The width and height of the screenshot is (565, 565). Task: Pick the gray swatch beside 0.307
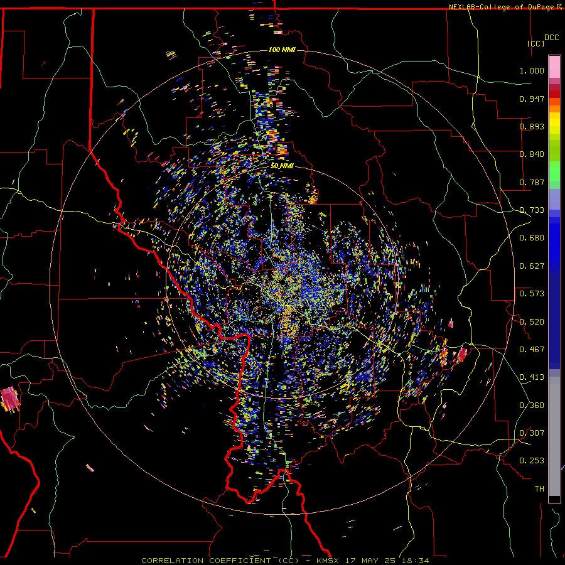coord(554,436)
